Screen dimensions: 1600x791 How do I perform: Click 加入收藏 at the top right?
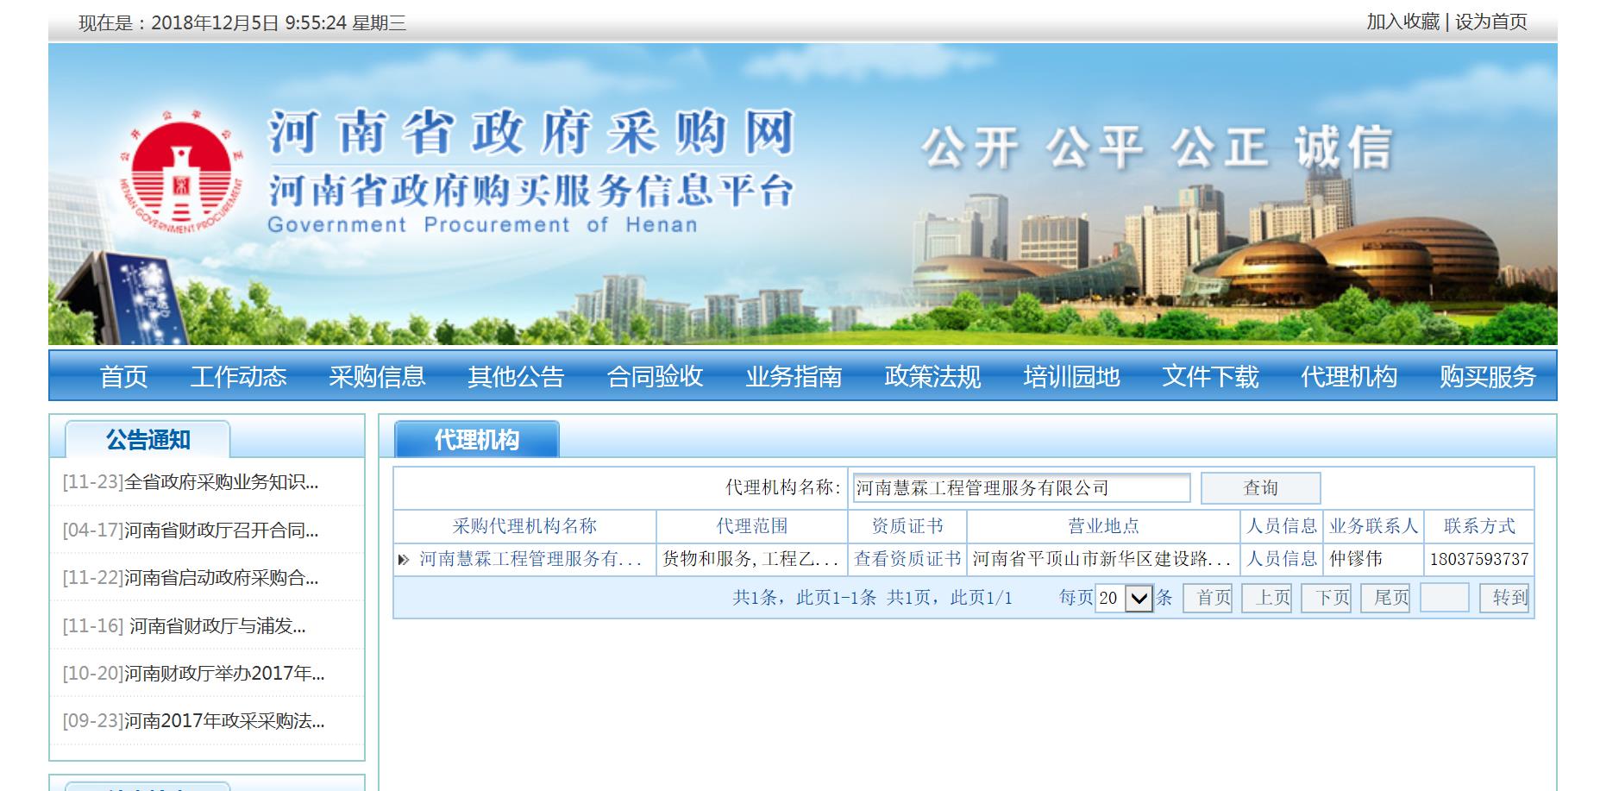(x=1402, y=22)
